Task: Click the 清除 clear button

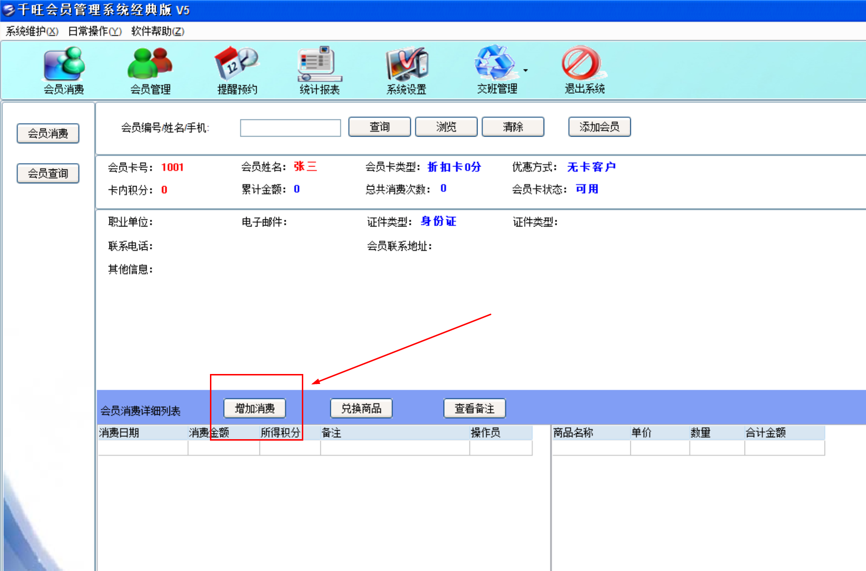Action: coord(513,127)
